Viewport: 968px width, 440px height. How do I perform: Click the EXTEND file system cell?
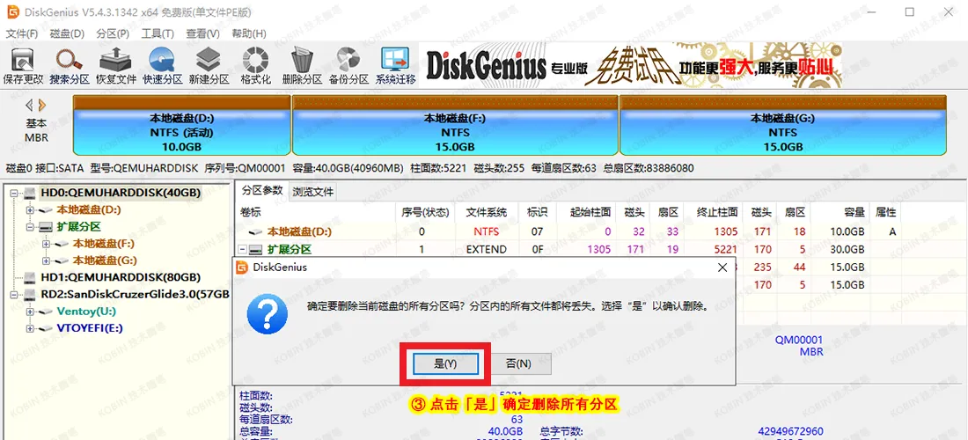[x=487, y=249]
